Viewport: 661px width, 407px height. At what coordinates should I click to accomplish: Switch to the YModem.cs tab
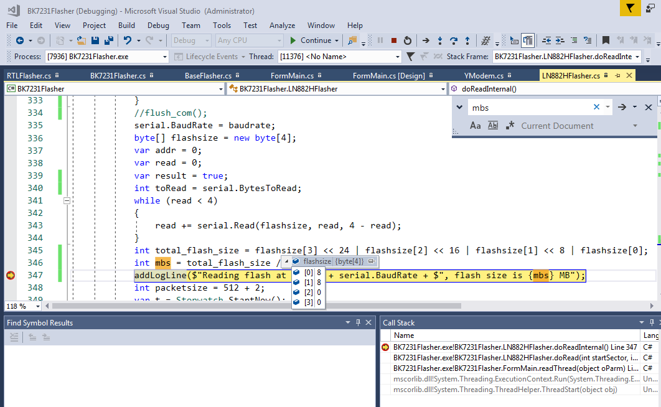[484, 75]
